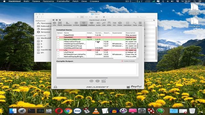Open the Info tab in Hackintool toolbar
The image size is (205, 115).
pos(54,24)
